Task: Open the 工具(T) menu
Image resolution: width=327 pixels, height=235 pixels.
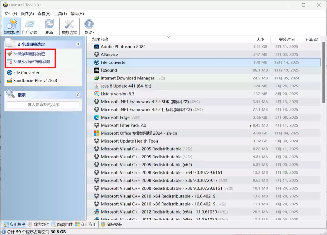Action: click(x=60, y=14)
